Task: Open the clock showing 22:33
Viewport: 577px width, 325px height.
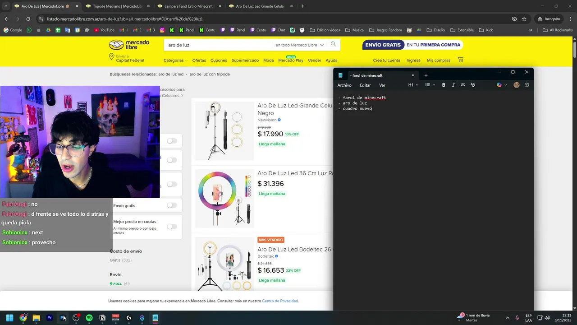Action: click(563, 318)
